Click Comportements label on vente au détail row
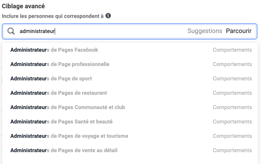This screenshot has width=261, height=164. (x=232, y=150)
